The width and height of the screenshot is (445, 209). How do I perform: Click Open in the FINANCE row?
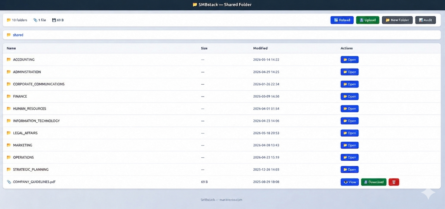click(x=350, y=96)
